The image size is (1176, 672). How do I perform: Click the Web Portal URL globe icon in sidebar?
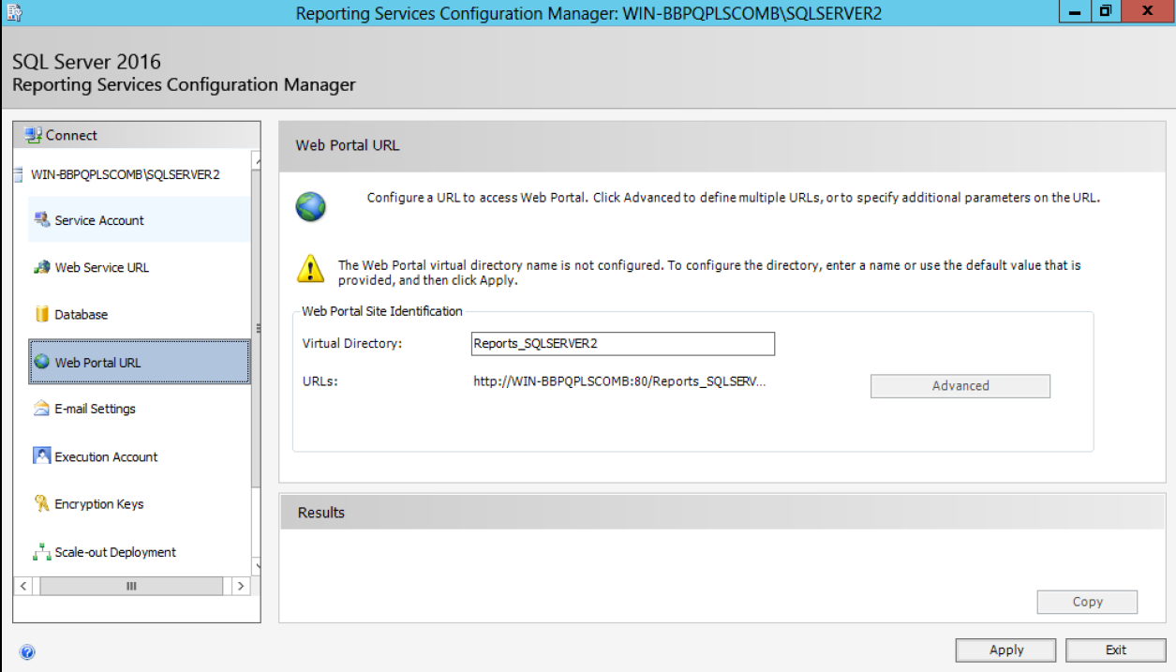click(42, 362)
